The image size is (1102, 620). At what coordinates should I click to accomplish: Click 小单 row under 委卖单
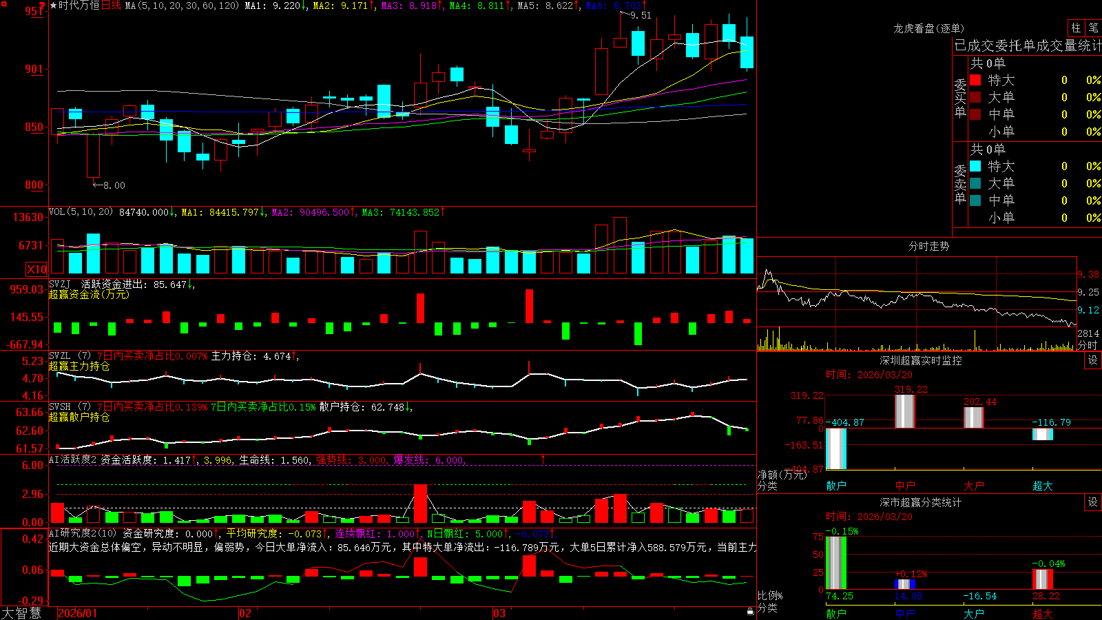(1035, 218)
